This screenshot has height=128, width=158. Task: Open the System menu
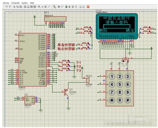click(x=25, y=3)
